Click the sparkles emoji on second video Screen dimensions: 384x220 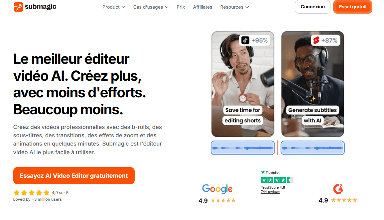(x=313, y=98)
